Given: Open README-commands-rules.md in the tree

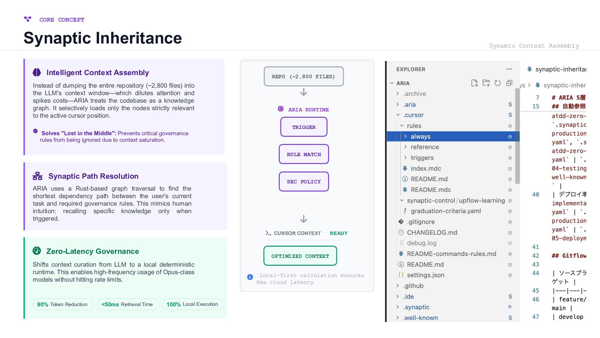Looking at the screenshot, I should click(451, 254).
